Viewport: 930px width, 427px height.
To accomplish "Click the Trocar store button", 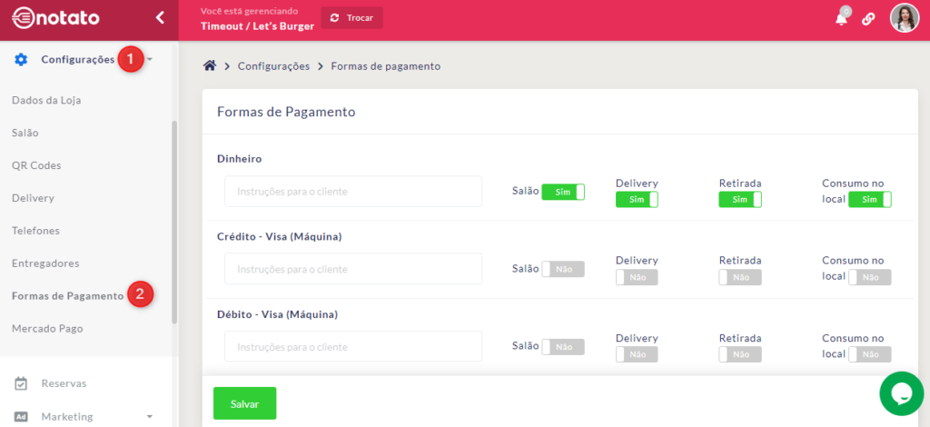I will tap(351, 18).
